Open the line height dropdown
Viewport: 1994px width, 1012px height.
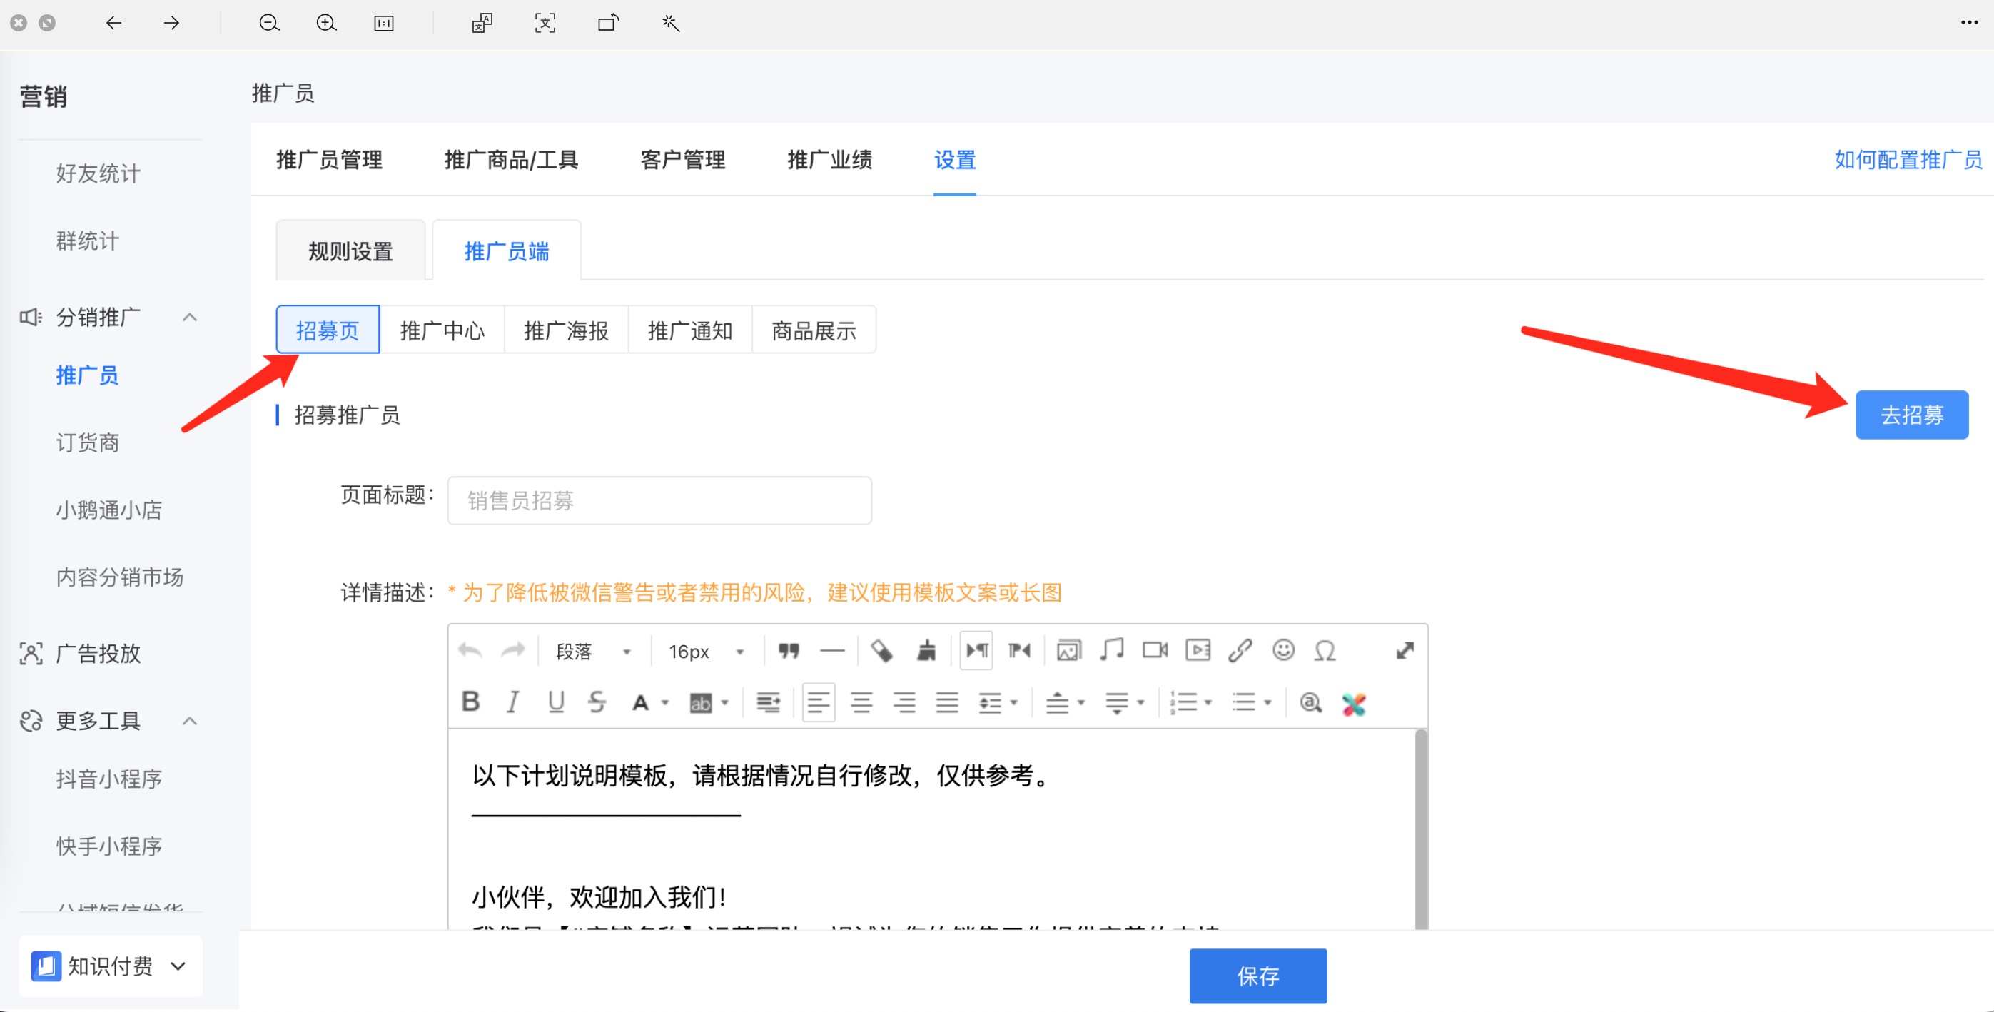click(x=998, y=702)
